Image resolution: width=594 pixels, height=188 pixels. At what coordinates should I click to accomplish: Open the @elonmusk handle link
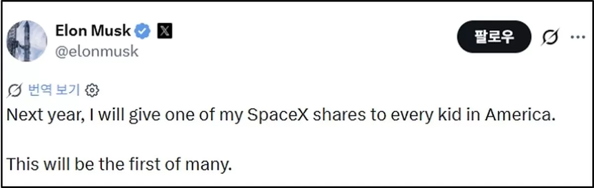pyautogui.click(x=97, y=51)
